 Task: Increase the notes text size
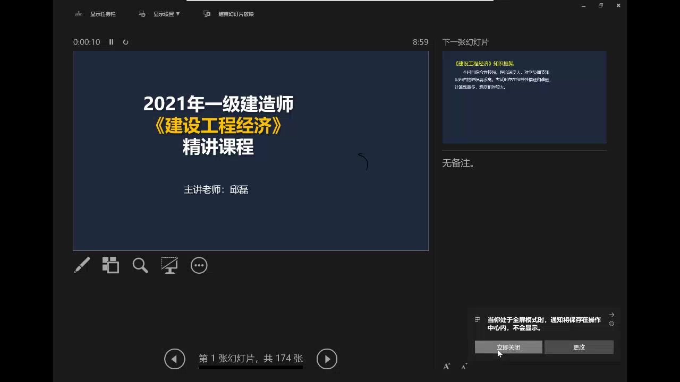click(x=447, y=367)
